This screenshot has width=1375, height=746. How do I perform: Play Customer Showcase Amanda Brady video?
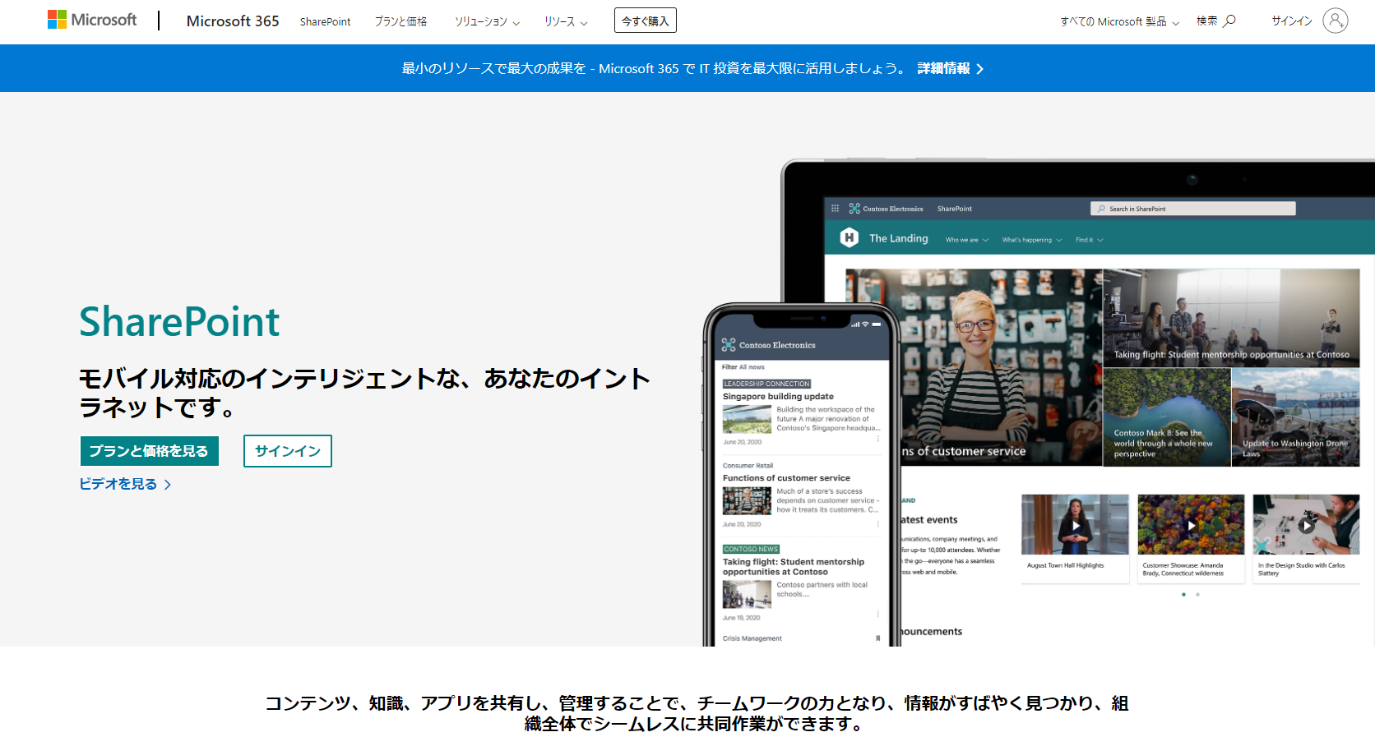pos(1191,525)
